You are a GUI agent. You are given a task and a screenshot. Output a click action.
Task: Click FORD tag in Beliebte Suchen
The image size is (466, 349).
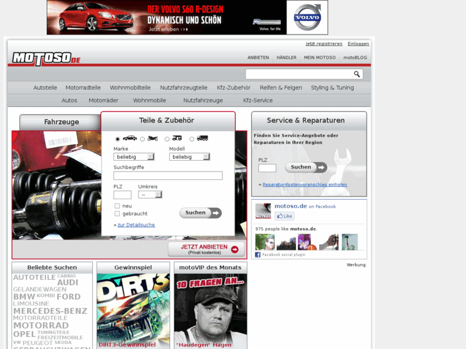pyautogui.click(x=69, y=296)
